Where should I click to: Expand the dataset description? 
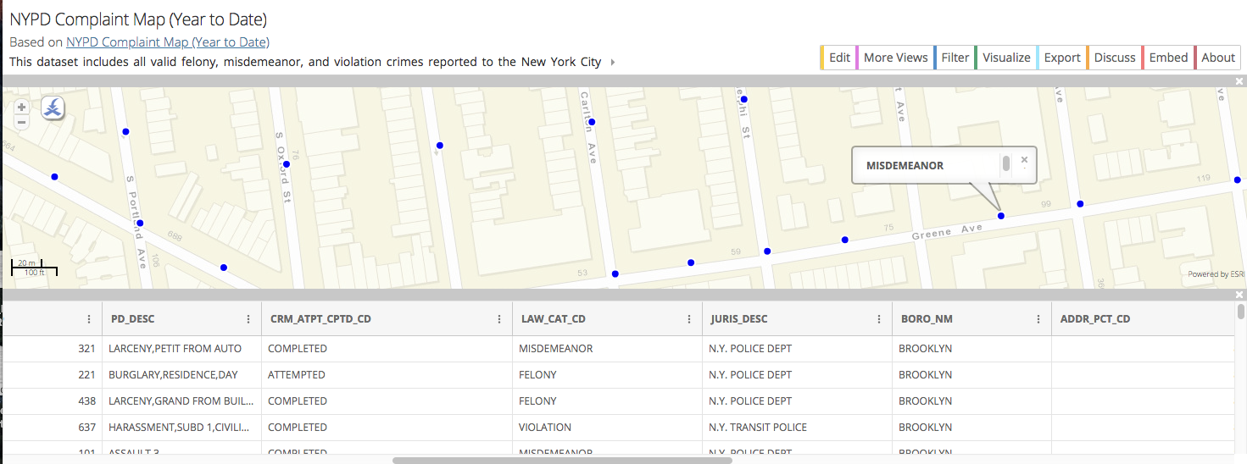pyautogui.click(x=613, y=63)
